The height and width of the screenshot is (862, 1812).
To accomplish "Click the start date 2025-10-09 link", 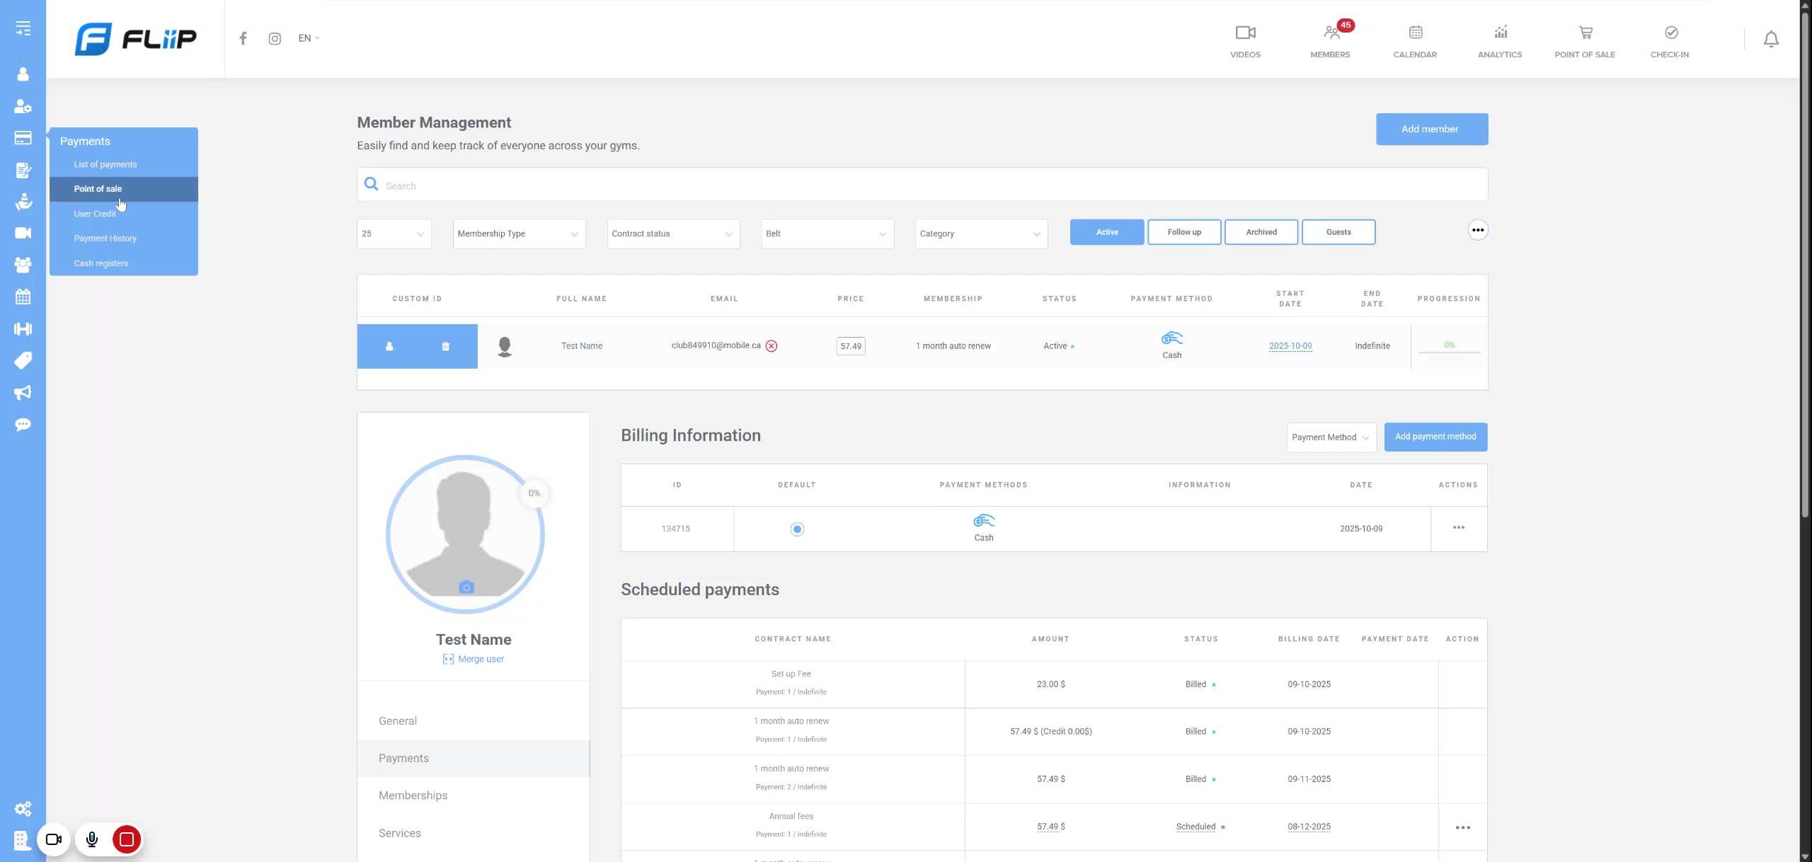I will [1290, 346].
